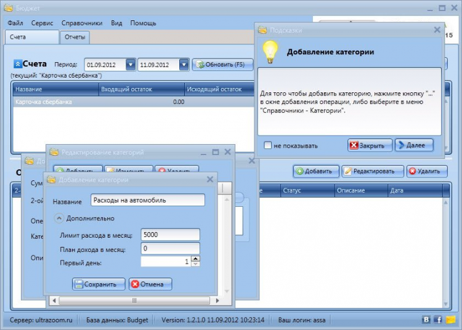Click the Редактирование категорий title icon
Image resolution: width=462 pixels, height=330 pixels.
pos(54,152)
